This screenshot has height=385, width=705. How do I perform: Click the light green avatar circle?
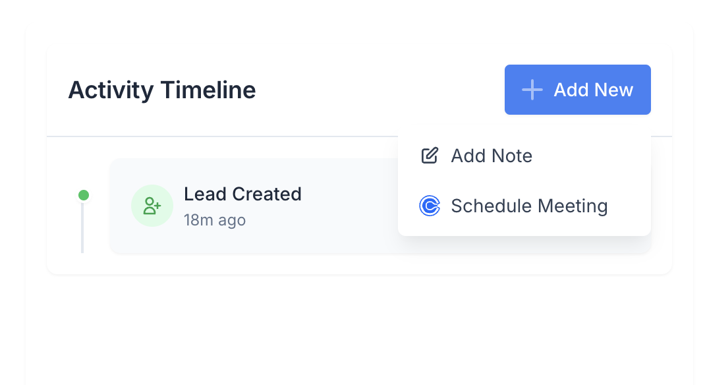[152, 206]
